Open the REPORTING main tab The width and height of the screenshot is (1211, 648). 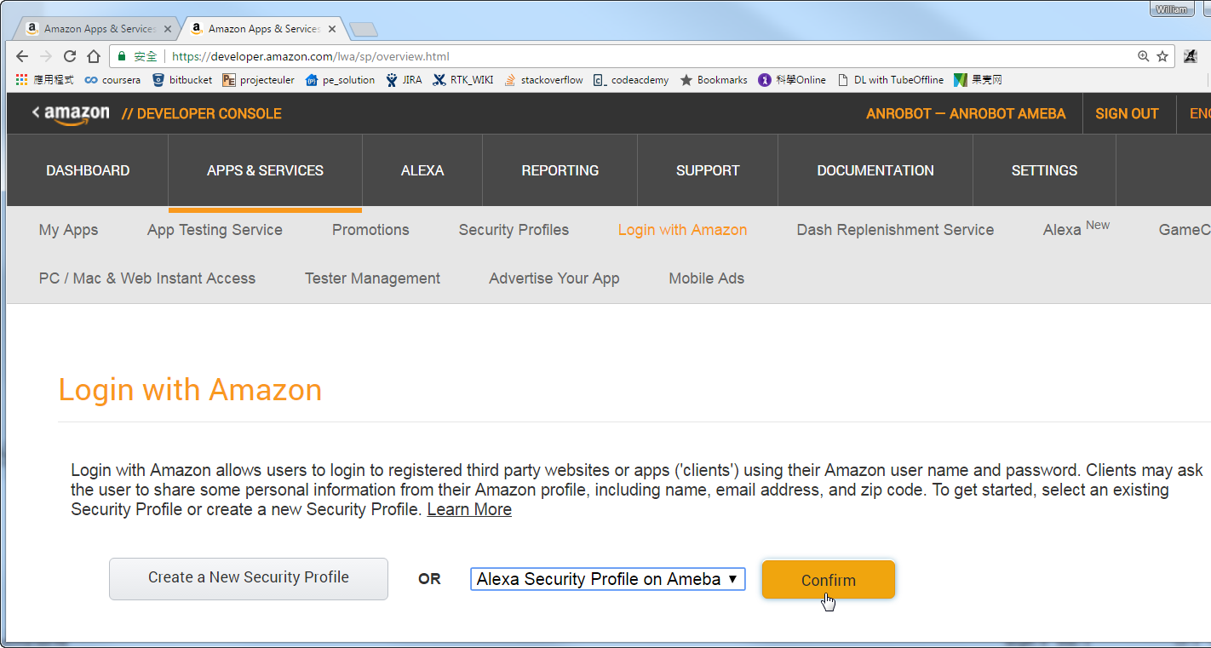tap(560, 170)
